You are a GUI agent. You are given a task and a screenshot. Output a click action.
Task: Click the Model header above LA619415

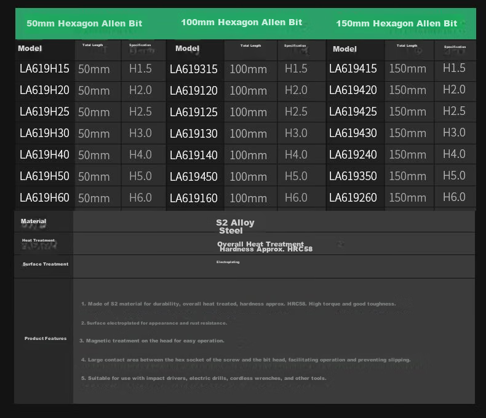[x=345, y=49]
